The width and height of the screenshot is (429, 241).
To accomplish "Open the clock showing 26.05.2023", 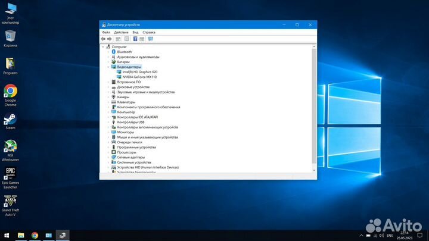I will click(x=405, y=236).
